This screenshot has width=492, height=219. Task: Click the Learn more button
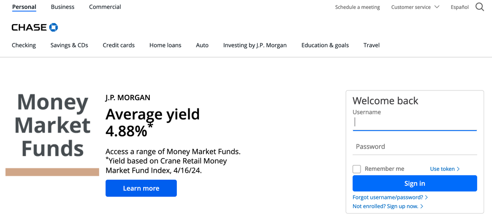click(141, 189)
